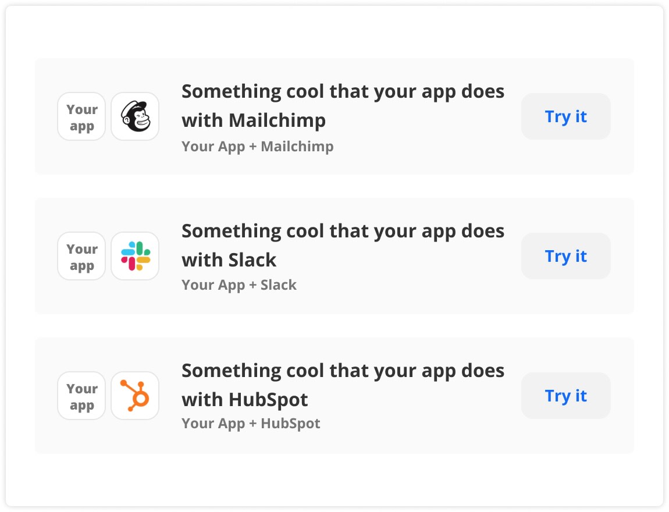Click the 'Your App + HubSpot' subtitle
Viewport: 669px width, 512px height.
pyautogui.click(x=251, y=424)
